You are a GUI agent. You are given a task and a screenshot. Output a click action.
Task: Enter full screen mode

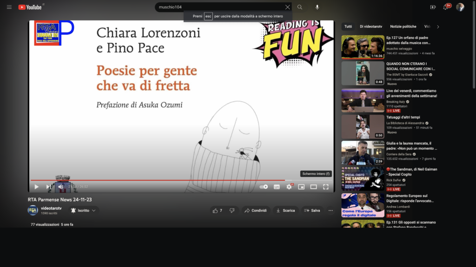[x=326, y=187]
